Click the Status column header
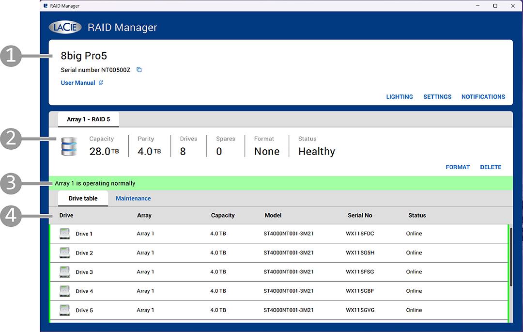 pos(417,216)
